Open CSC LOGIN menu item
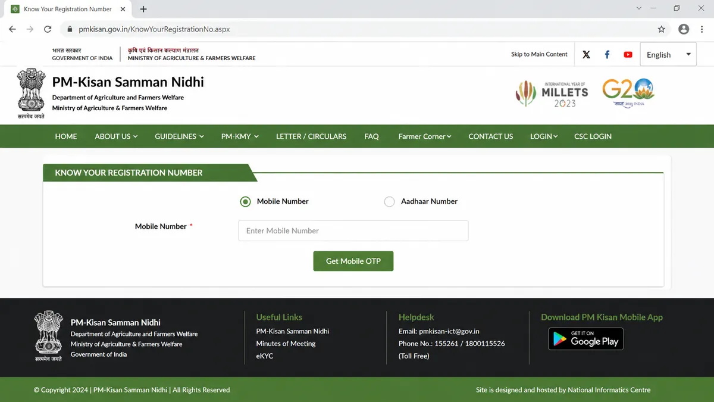Screen dimensions: 714x402 pos(593,136)
